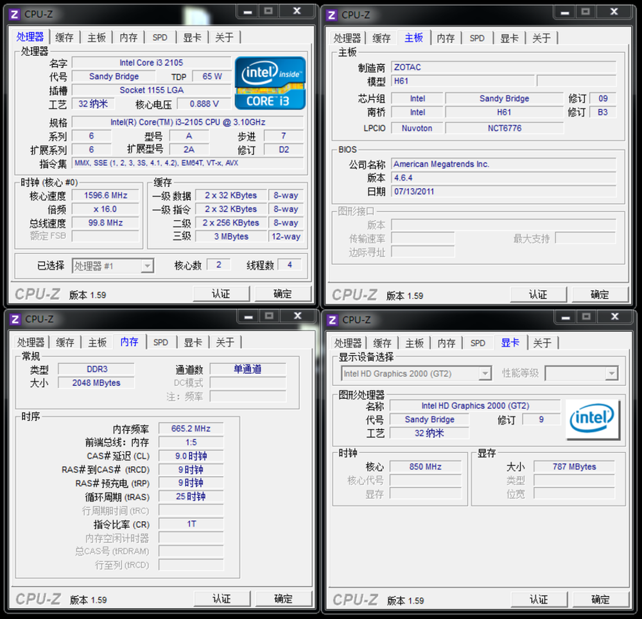This screenshot has width=642, height=619.
Task: Click 确定 button in the processor window
Action: [282, 294]
